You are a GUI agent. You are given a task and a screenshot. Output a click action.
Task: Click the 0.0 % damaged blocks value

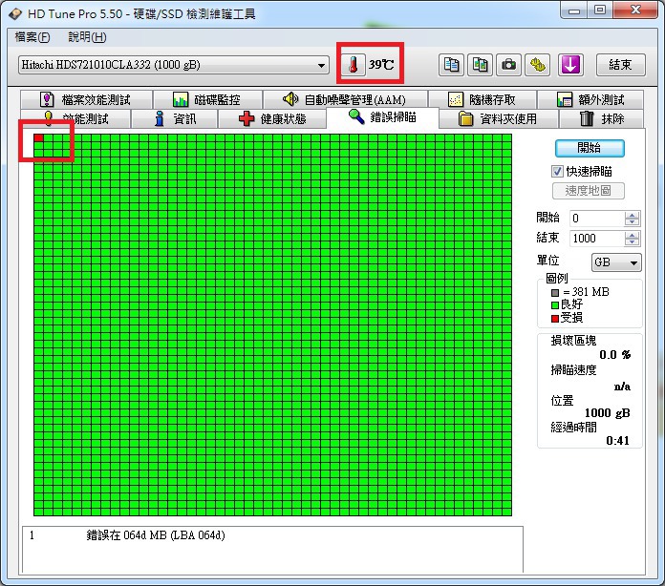(x=614, y=354)
